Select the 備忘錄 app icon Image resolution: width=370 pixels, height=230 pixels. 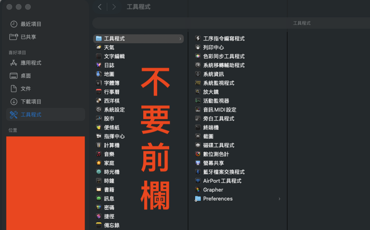[x=99, y=225]
